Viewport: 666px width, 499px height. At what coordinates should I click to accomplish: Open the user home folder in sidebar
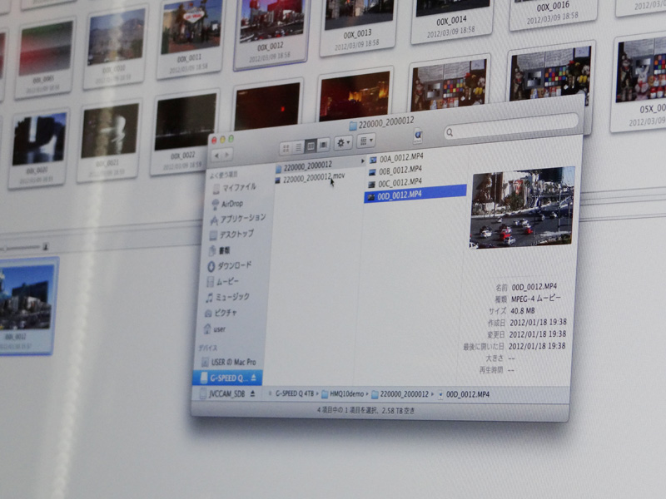[x=215, y=329]
